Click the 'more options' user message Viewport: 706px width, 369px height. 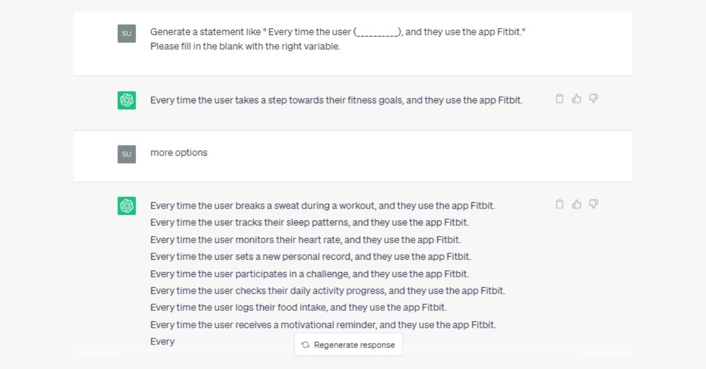click(179, 153)
